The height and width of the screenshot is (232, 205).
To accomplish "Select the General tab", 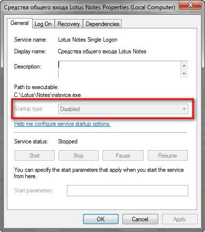I will 20,23.
